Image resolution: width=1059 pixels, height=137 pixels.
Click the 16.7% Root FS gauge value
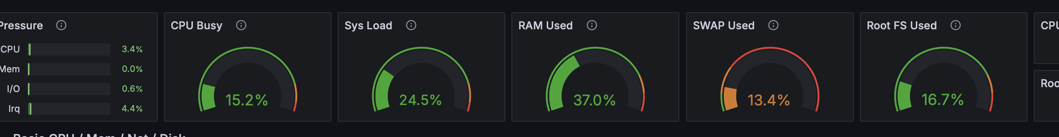click(x=942, y=99)
